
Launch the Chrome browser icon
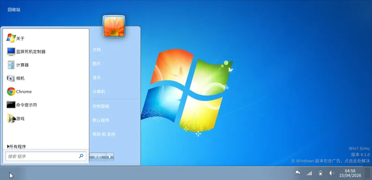coord(11,92)
